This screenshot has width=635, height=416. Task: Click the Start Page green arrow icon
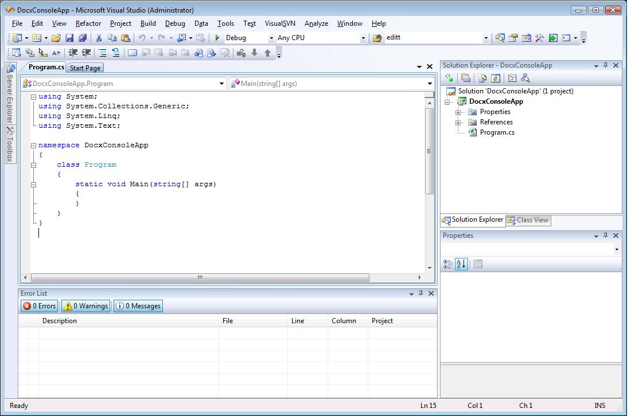coord(553,38)
